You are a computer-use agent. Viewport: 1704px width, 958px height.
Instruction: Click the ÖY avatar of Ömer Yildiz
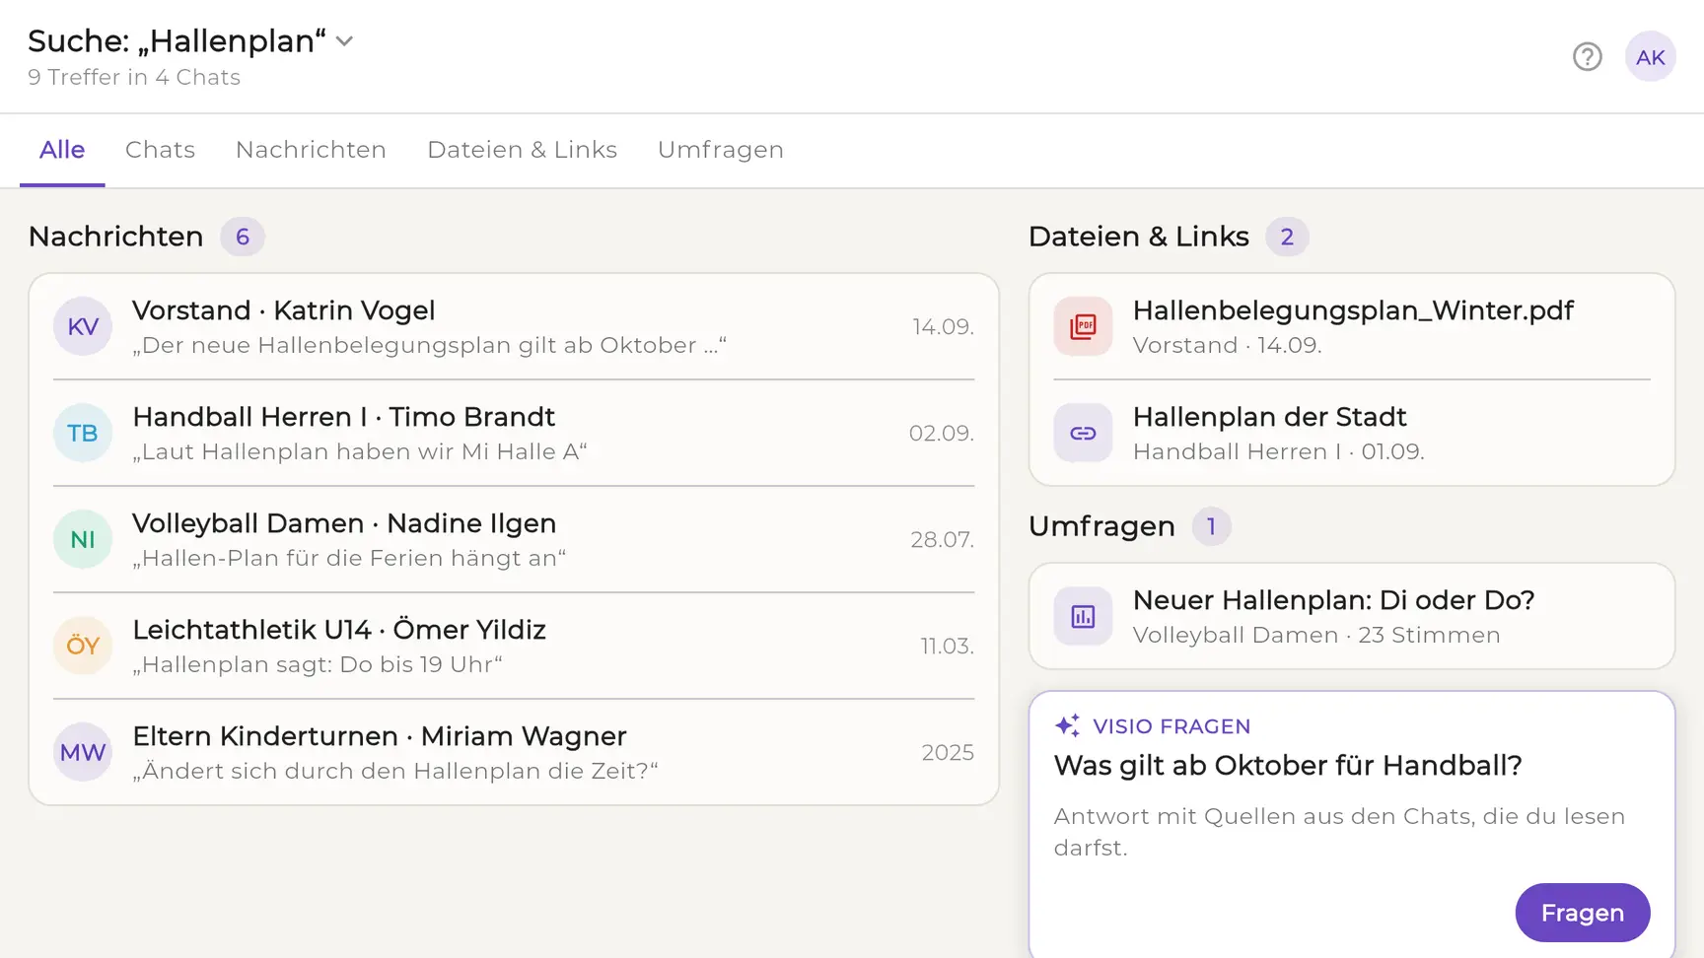pyautogui.click(x=83, y=646)
